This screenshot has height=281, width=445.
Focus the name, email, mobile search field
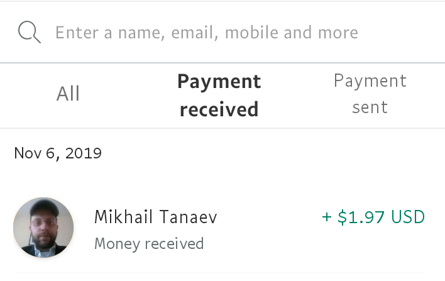pyautogui.click(x=207, y=32)
